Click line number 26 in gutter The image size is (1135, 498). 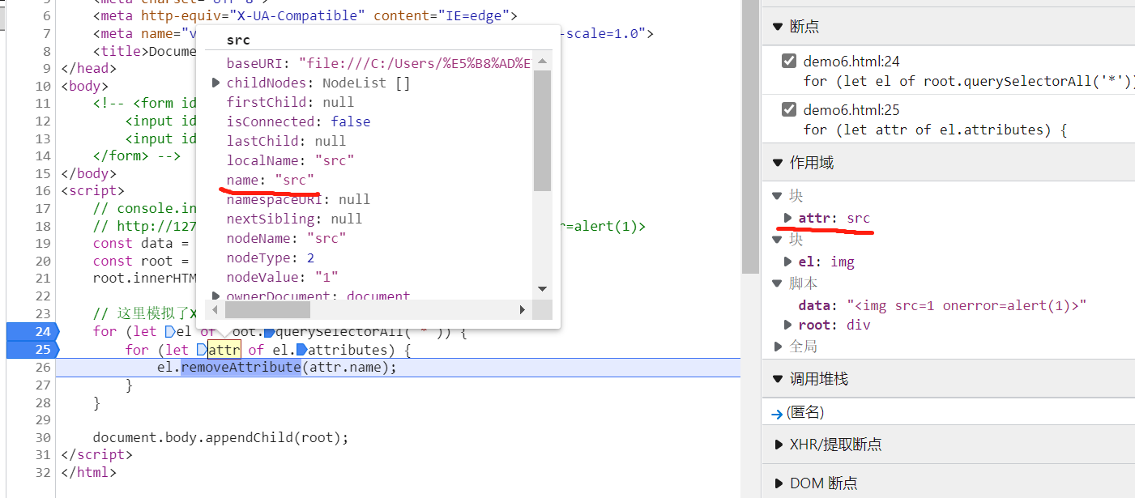pos(43,367)
